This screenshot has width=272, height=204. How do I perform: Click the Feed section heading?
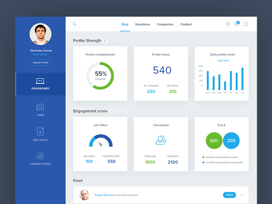tap(78, 181)
